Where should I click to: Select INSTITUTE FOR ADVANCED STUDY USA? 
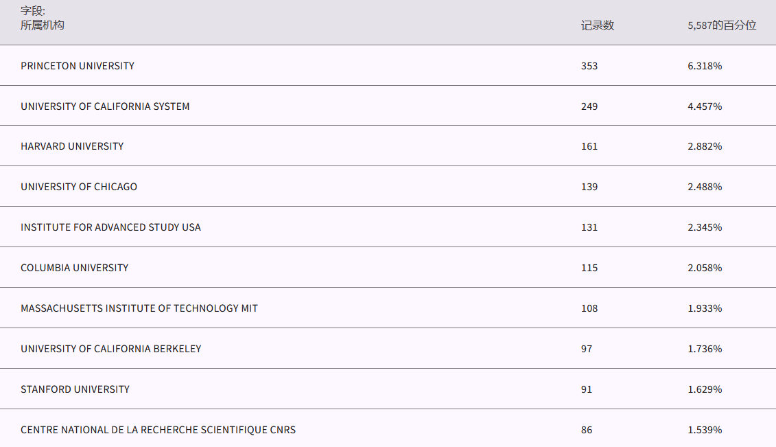pos(110,227)
